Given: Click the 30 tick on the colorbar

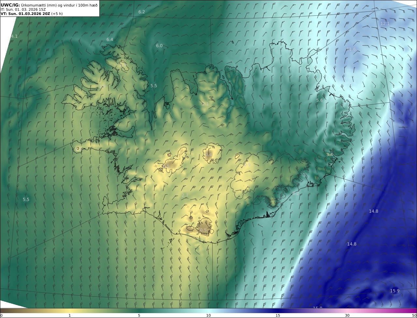Looking at the screenshot, I should 347,315.
